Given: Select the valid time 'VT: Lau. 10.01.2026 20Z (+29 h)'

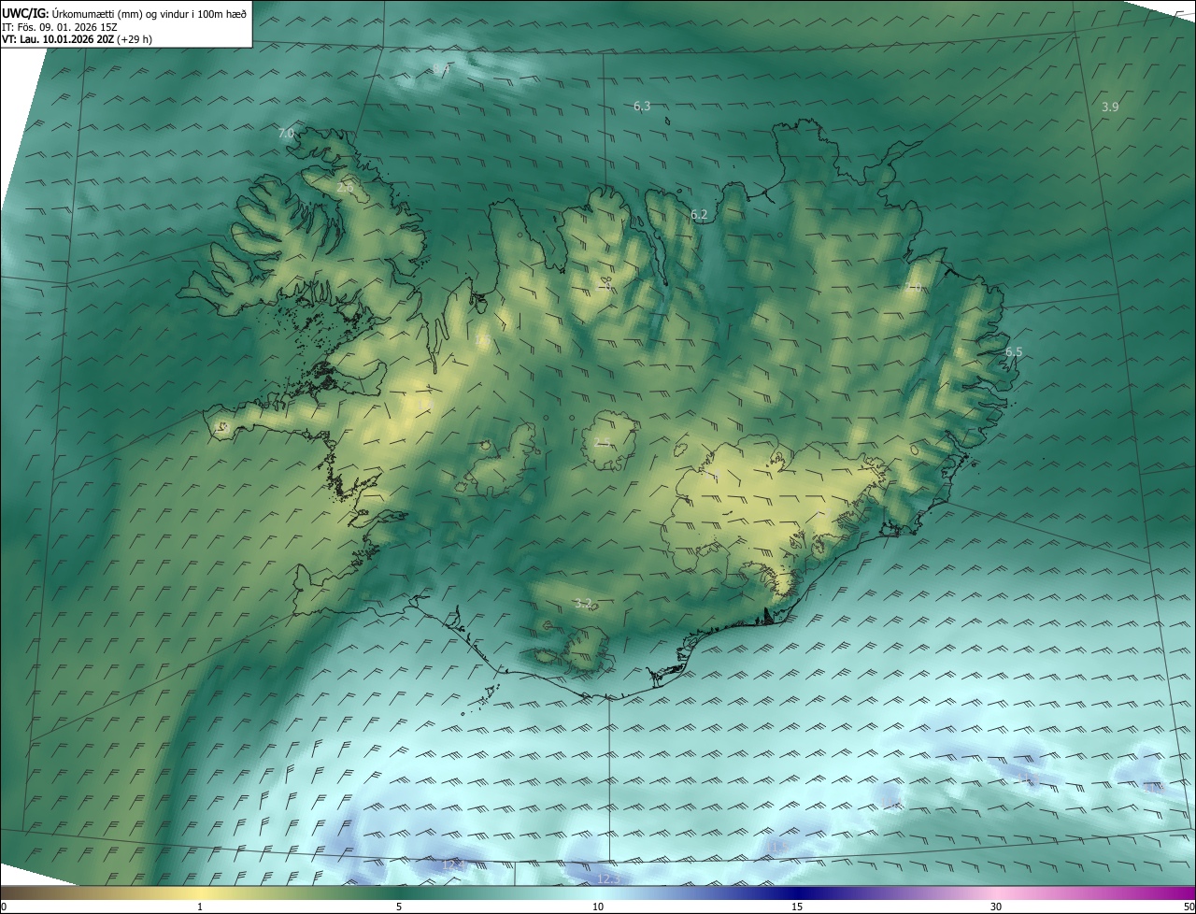Looking at the screenshot, I should point(77,39).
